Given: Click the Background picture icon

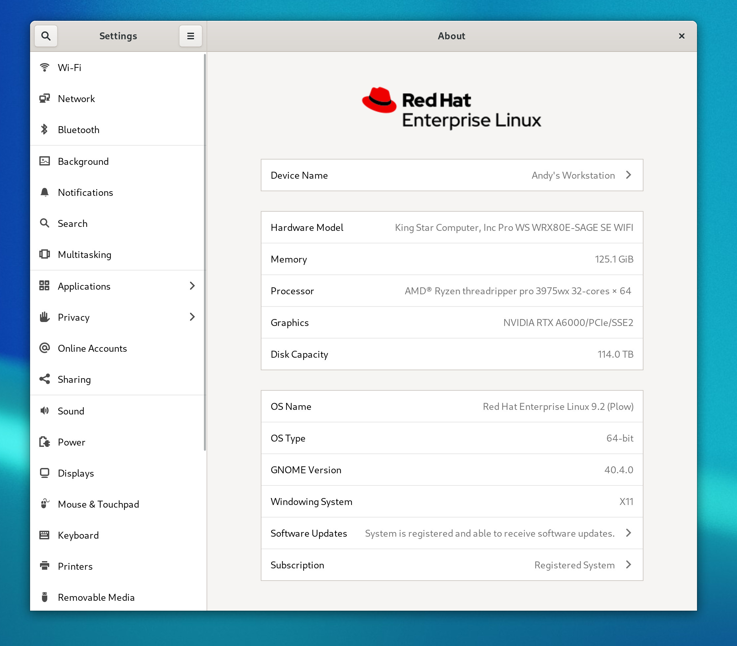Looking at the screenshot, I should click(44, 161).
